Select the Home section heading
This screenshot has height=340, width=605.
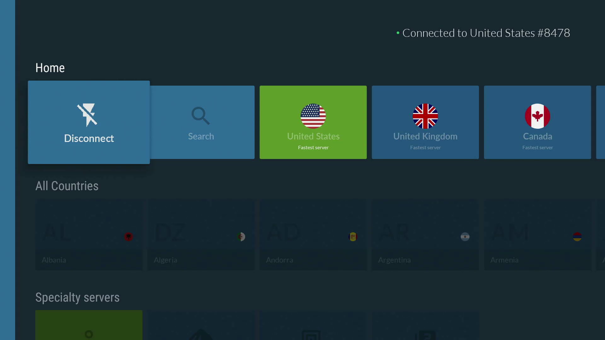tap(50, 67)
